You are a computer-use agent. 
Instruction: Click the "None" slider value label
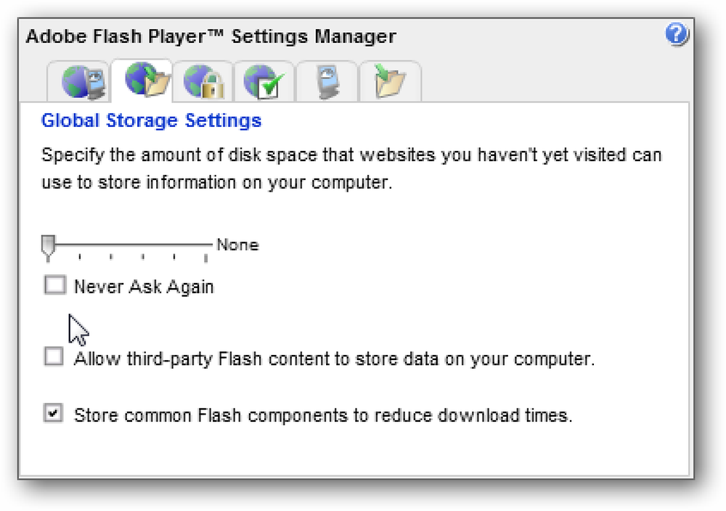tap(237, 245)
